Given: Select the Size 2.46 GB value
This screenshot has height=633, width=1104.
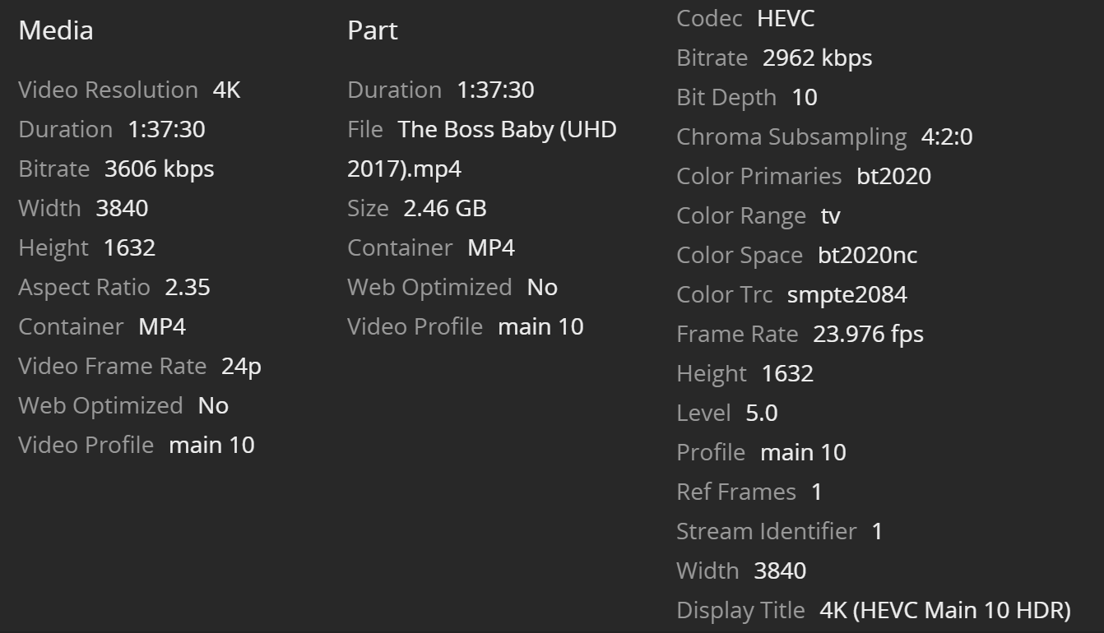Looking at the screenshot, I should coord(445,208).
